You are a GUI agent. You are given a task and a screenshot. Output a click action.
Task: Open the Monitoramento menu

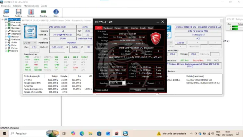(x=31, y=6)
